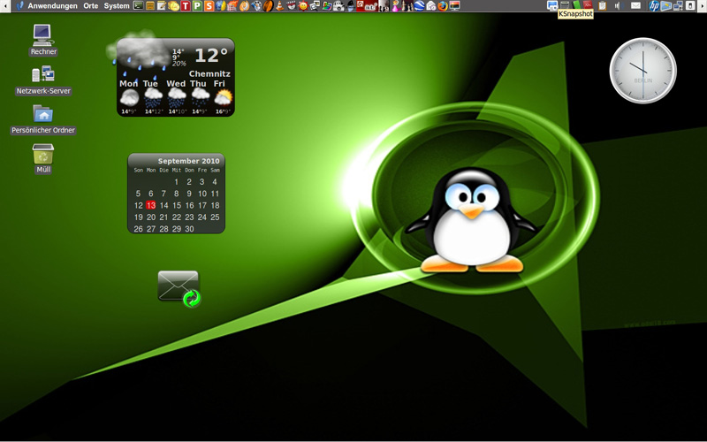Open the clipboard manager tray icon

pos(603,6)
